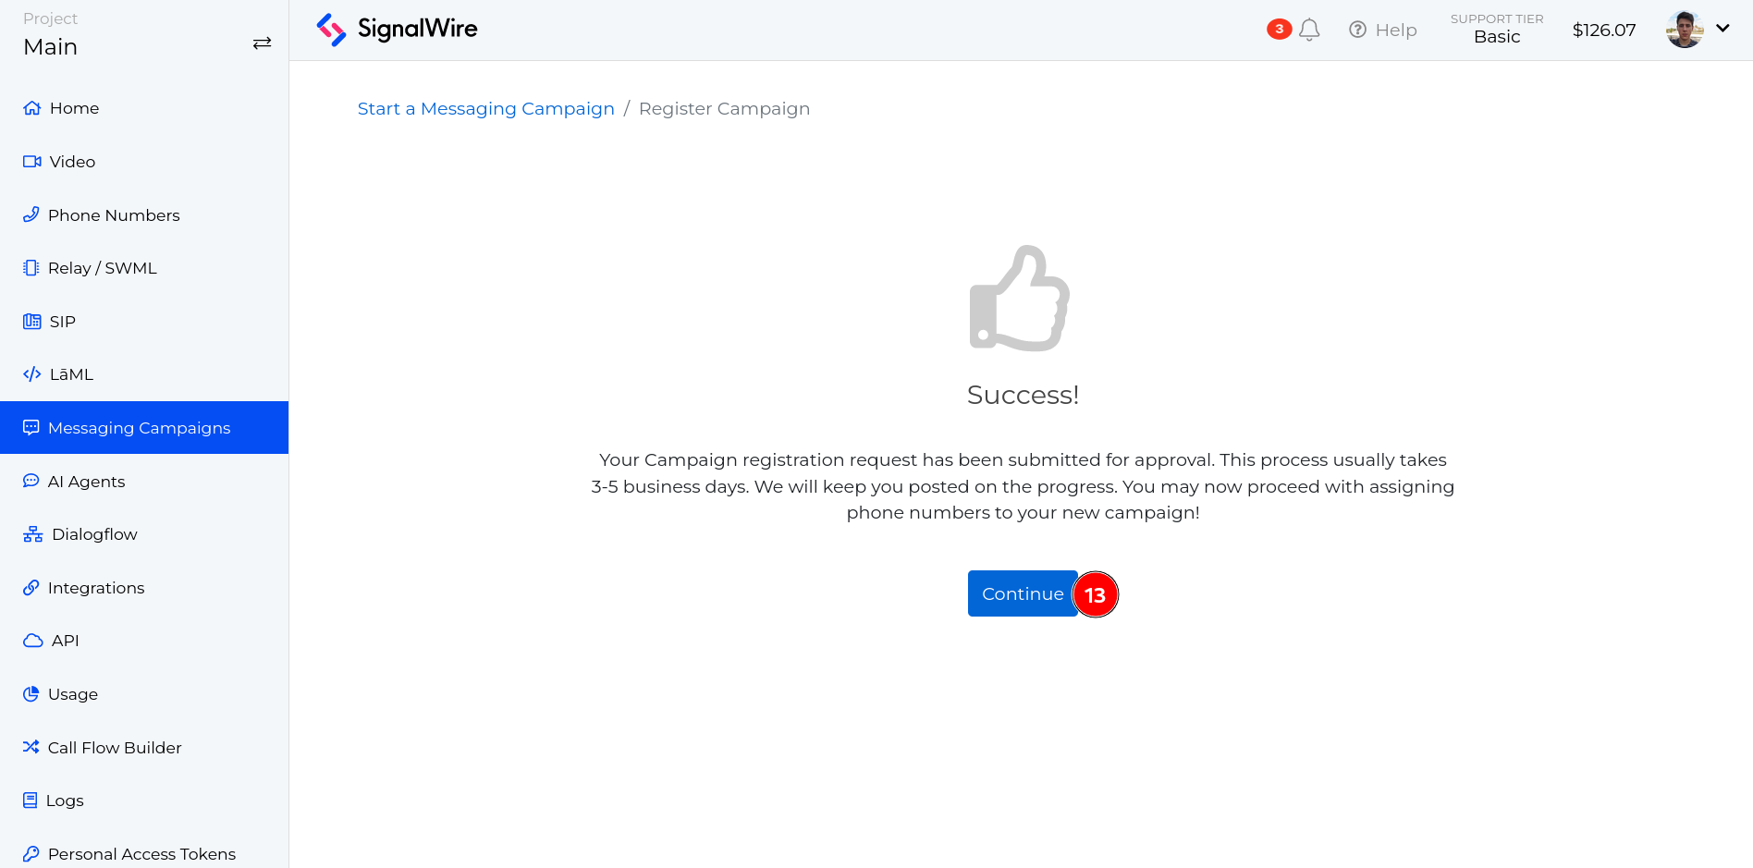Select the Call Flow Builder icon

click(31, 747)
